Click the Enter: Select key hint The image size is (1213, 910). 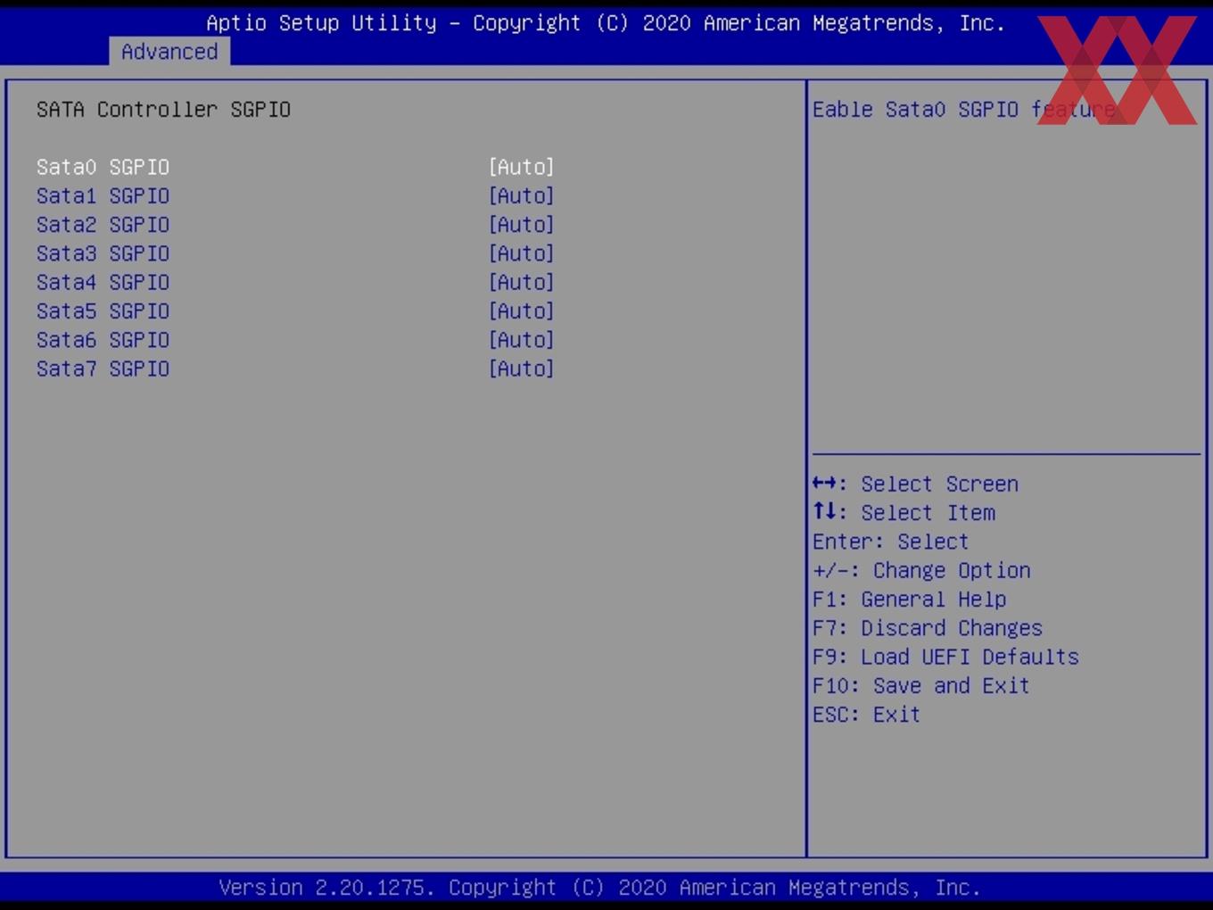click(x=890, y=542)
